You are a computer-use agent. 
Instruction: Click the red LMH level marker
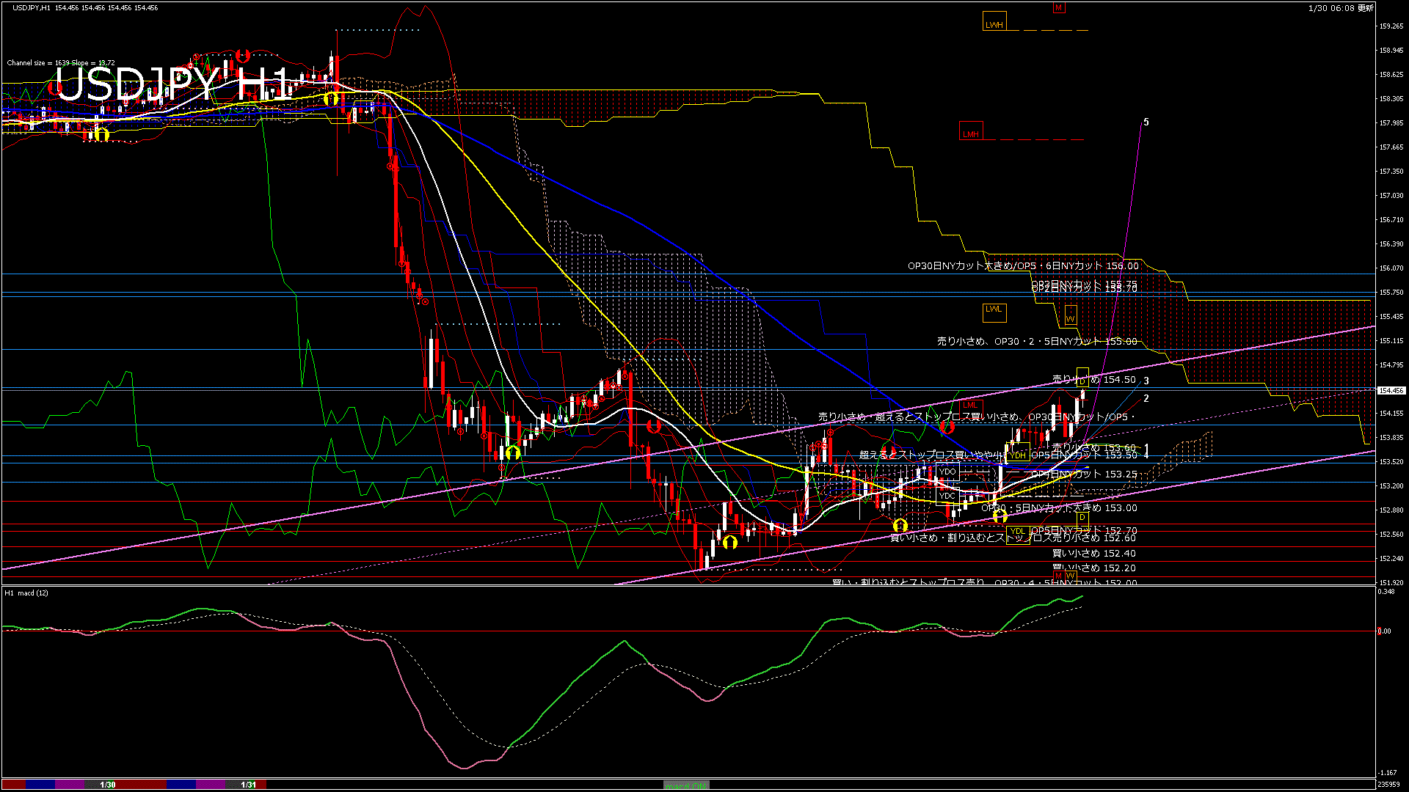(970, 133)
